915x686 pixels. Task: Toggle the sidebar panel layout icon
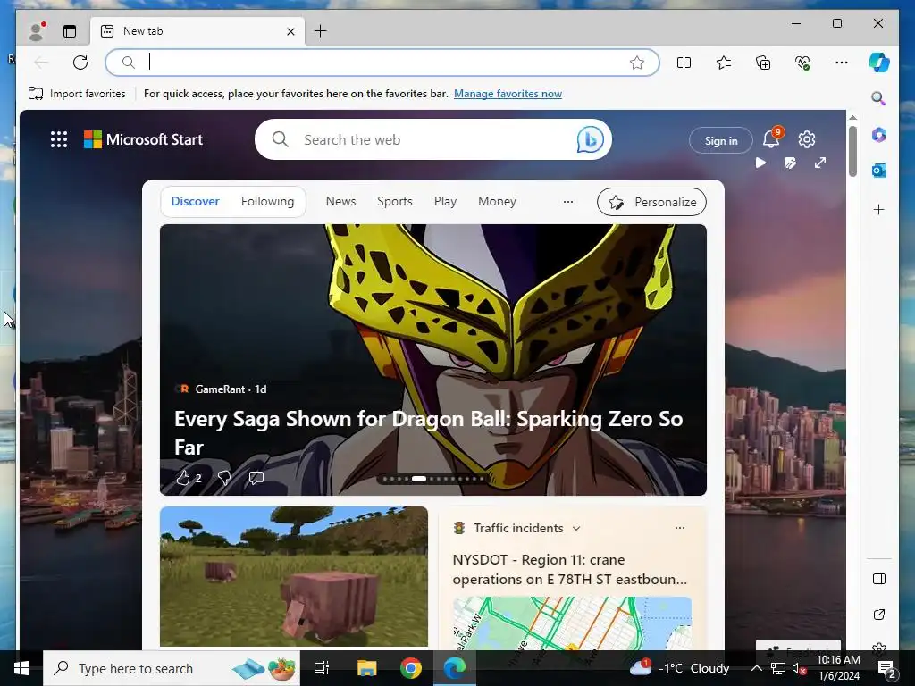(x=879, y=579)
